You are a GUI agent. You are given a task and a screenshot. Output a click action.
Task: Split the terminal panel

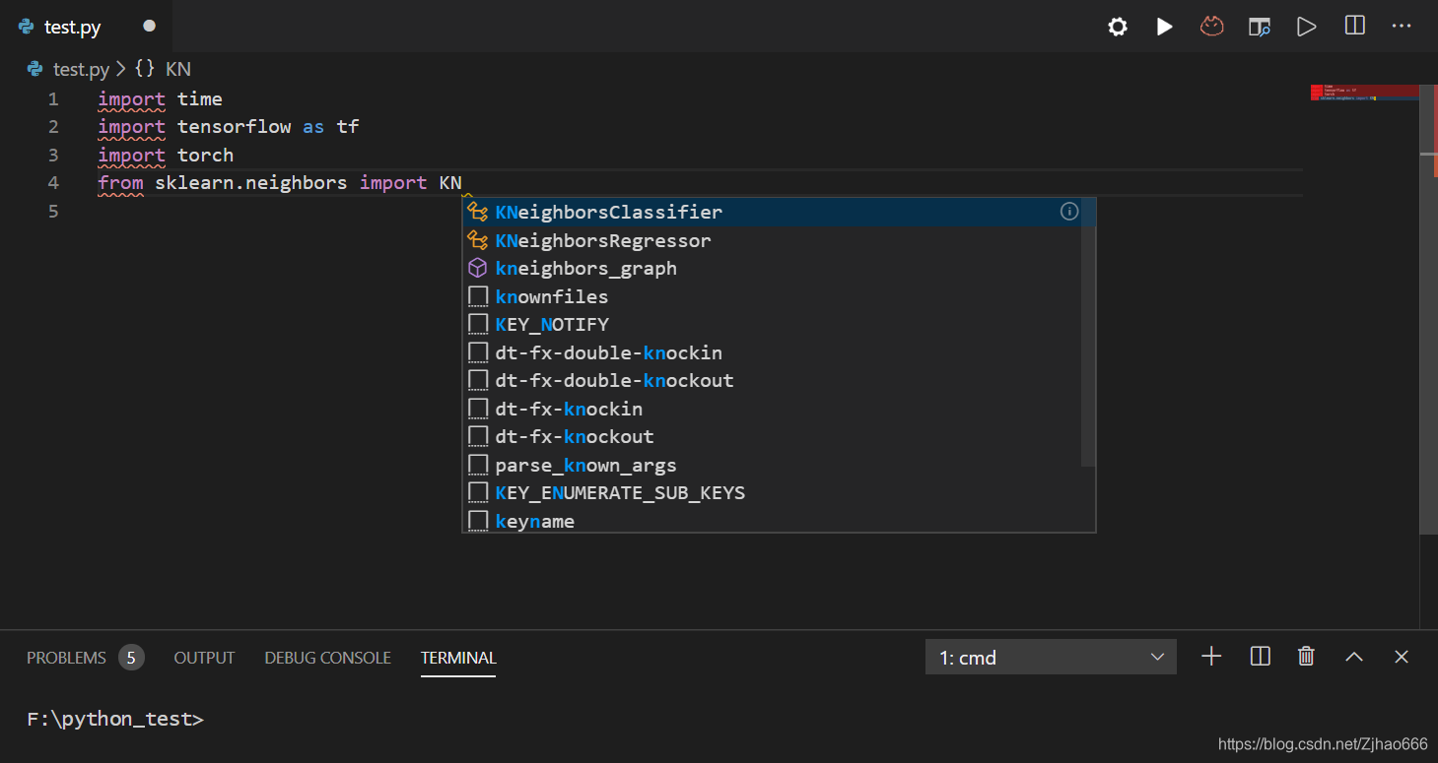pyautogui.click(x=1259, y=656)
